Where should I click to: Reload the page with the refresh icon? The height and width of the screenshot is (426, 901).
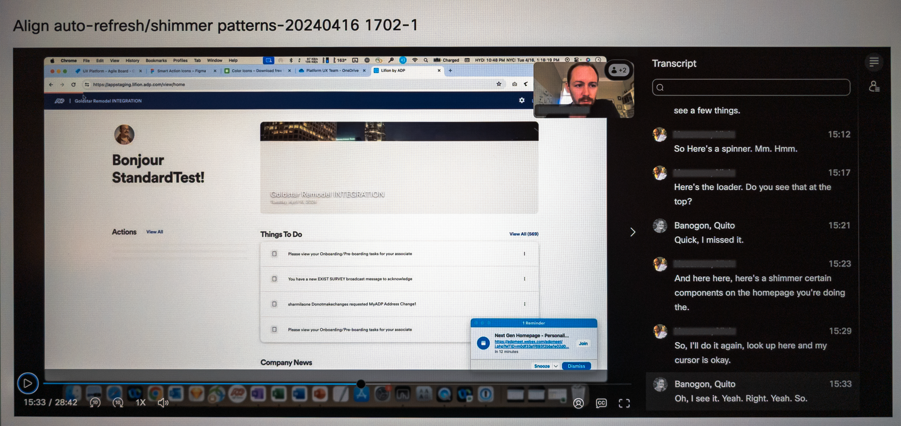pyautogui.click(x=74, y=85)
